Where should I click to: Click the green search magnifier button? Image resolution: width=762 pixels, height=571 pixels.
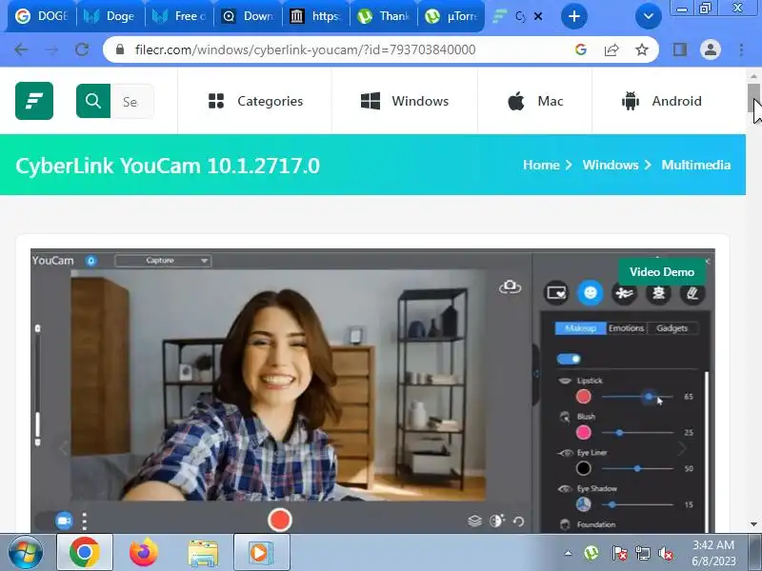coord(92,101)
